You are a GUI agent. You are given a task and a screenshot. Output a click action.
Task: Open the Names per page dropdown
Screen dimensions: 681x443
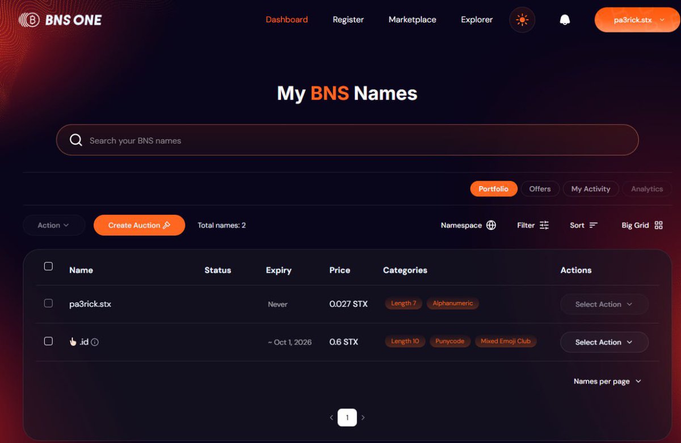(607, 381)
